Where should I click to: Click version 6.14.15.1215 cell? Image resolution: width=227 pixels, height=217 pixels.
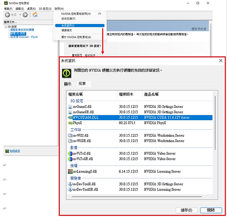[x=129, y=171]
